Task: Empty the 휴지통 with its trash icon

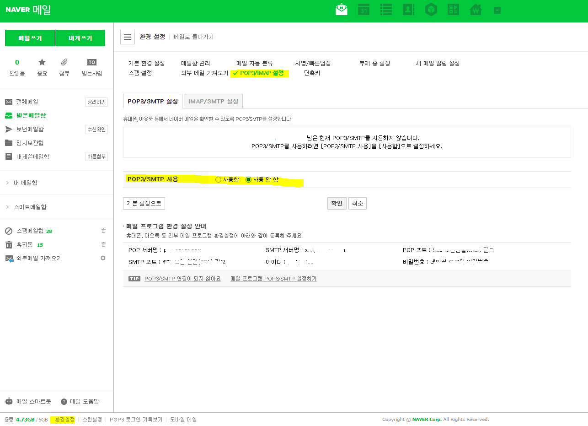Action: 103,244
